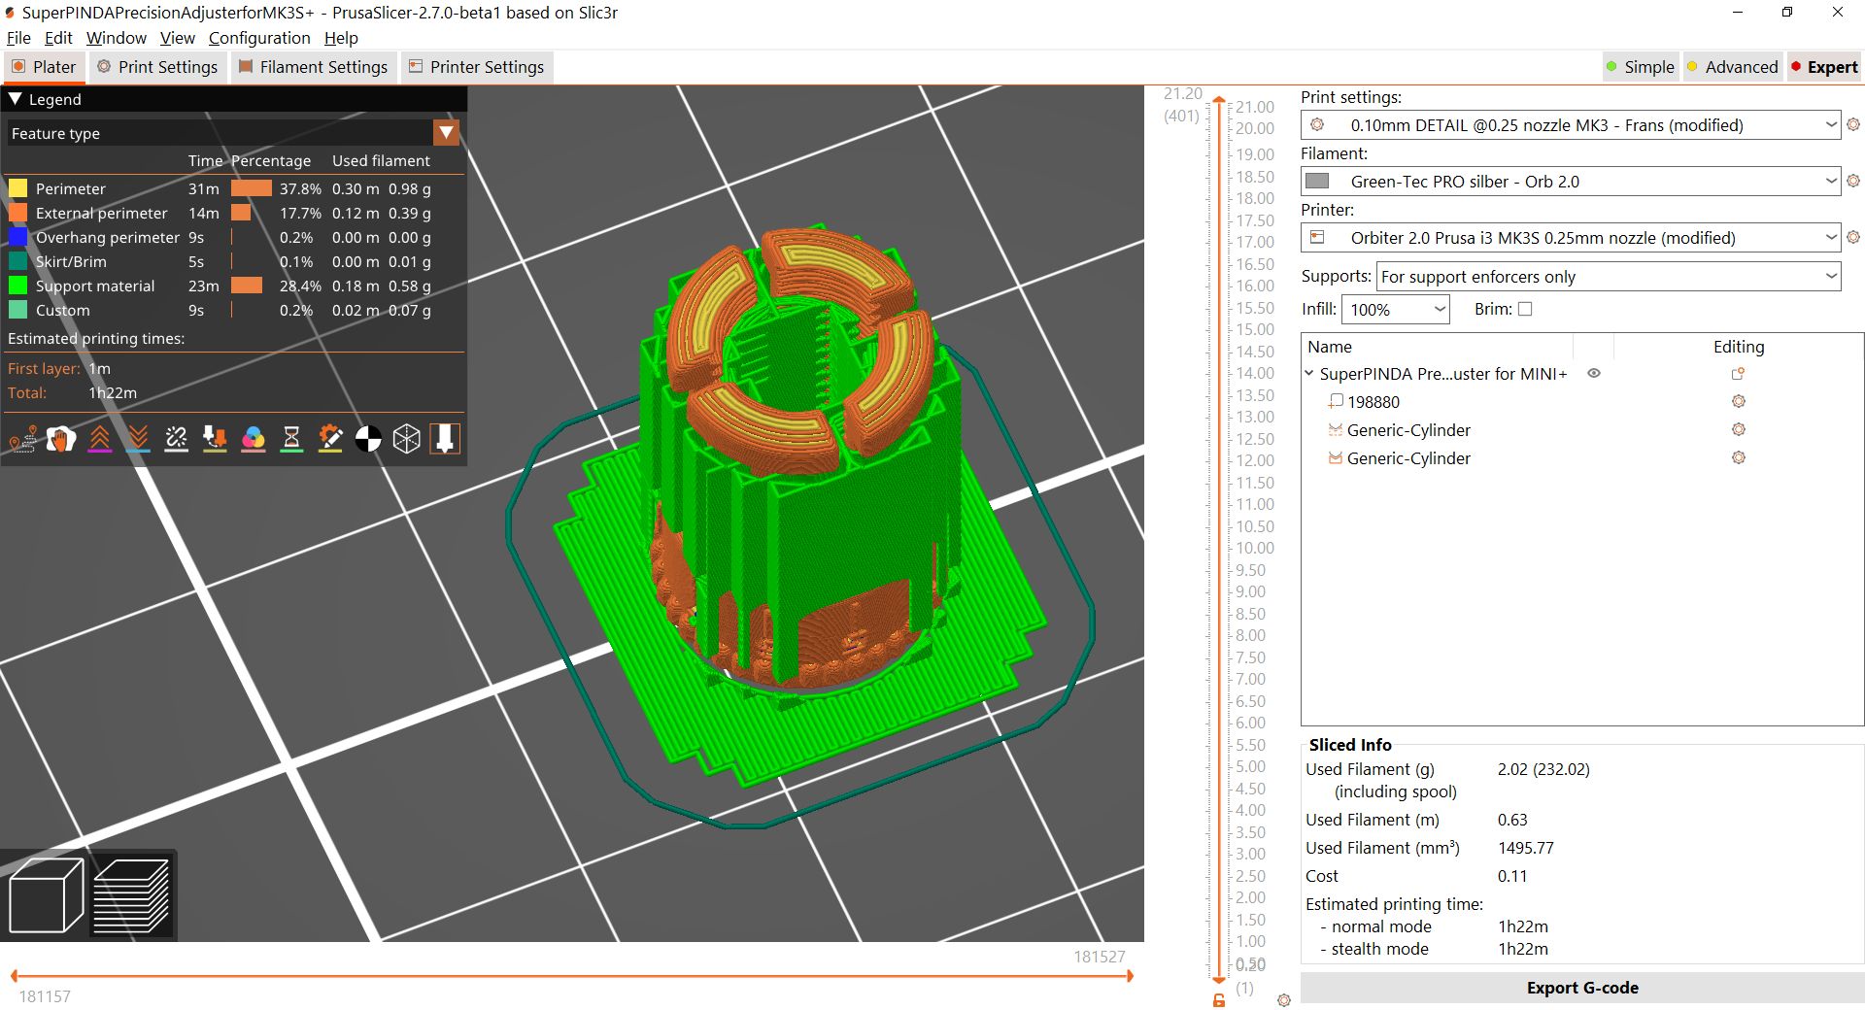Enable the Brim checkbox
The image size is (1865, 1010).
point(1525,309)
